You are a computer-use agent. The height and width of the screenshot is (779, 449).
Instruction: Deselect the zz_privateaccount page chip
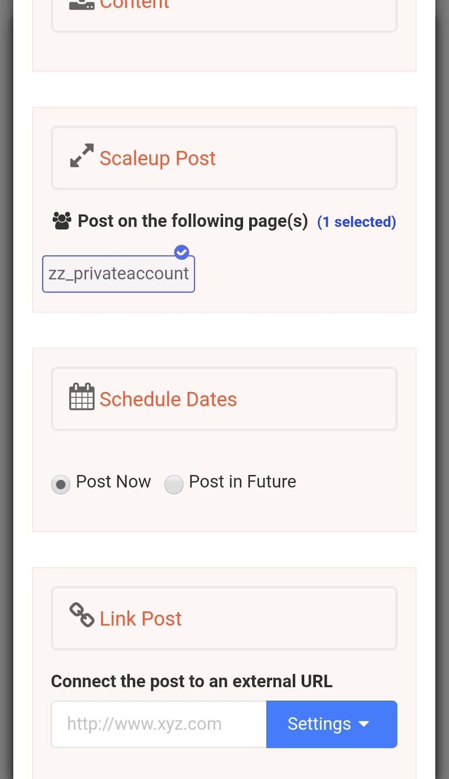click(x=118, y=274)
